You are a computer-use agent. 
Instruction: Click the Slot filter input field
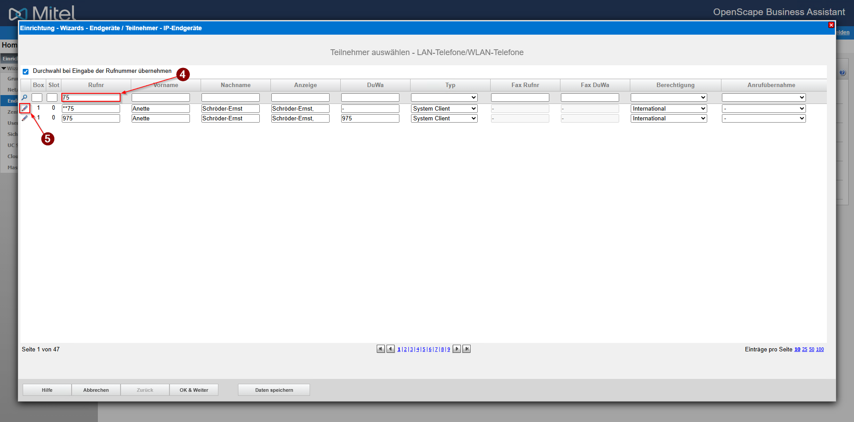click(52, 97)
